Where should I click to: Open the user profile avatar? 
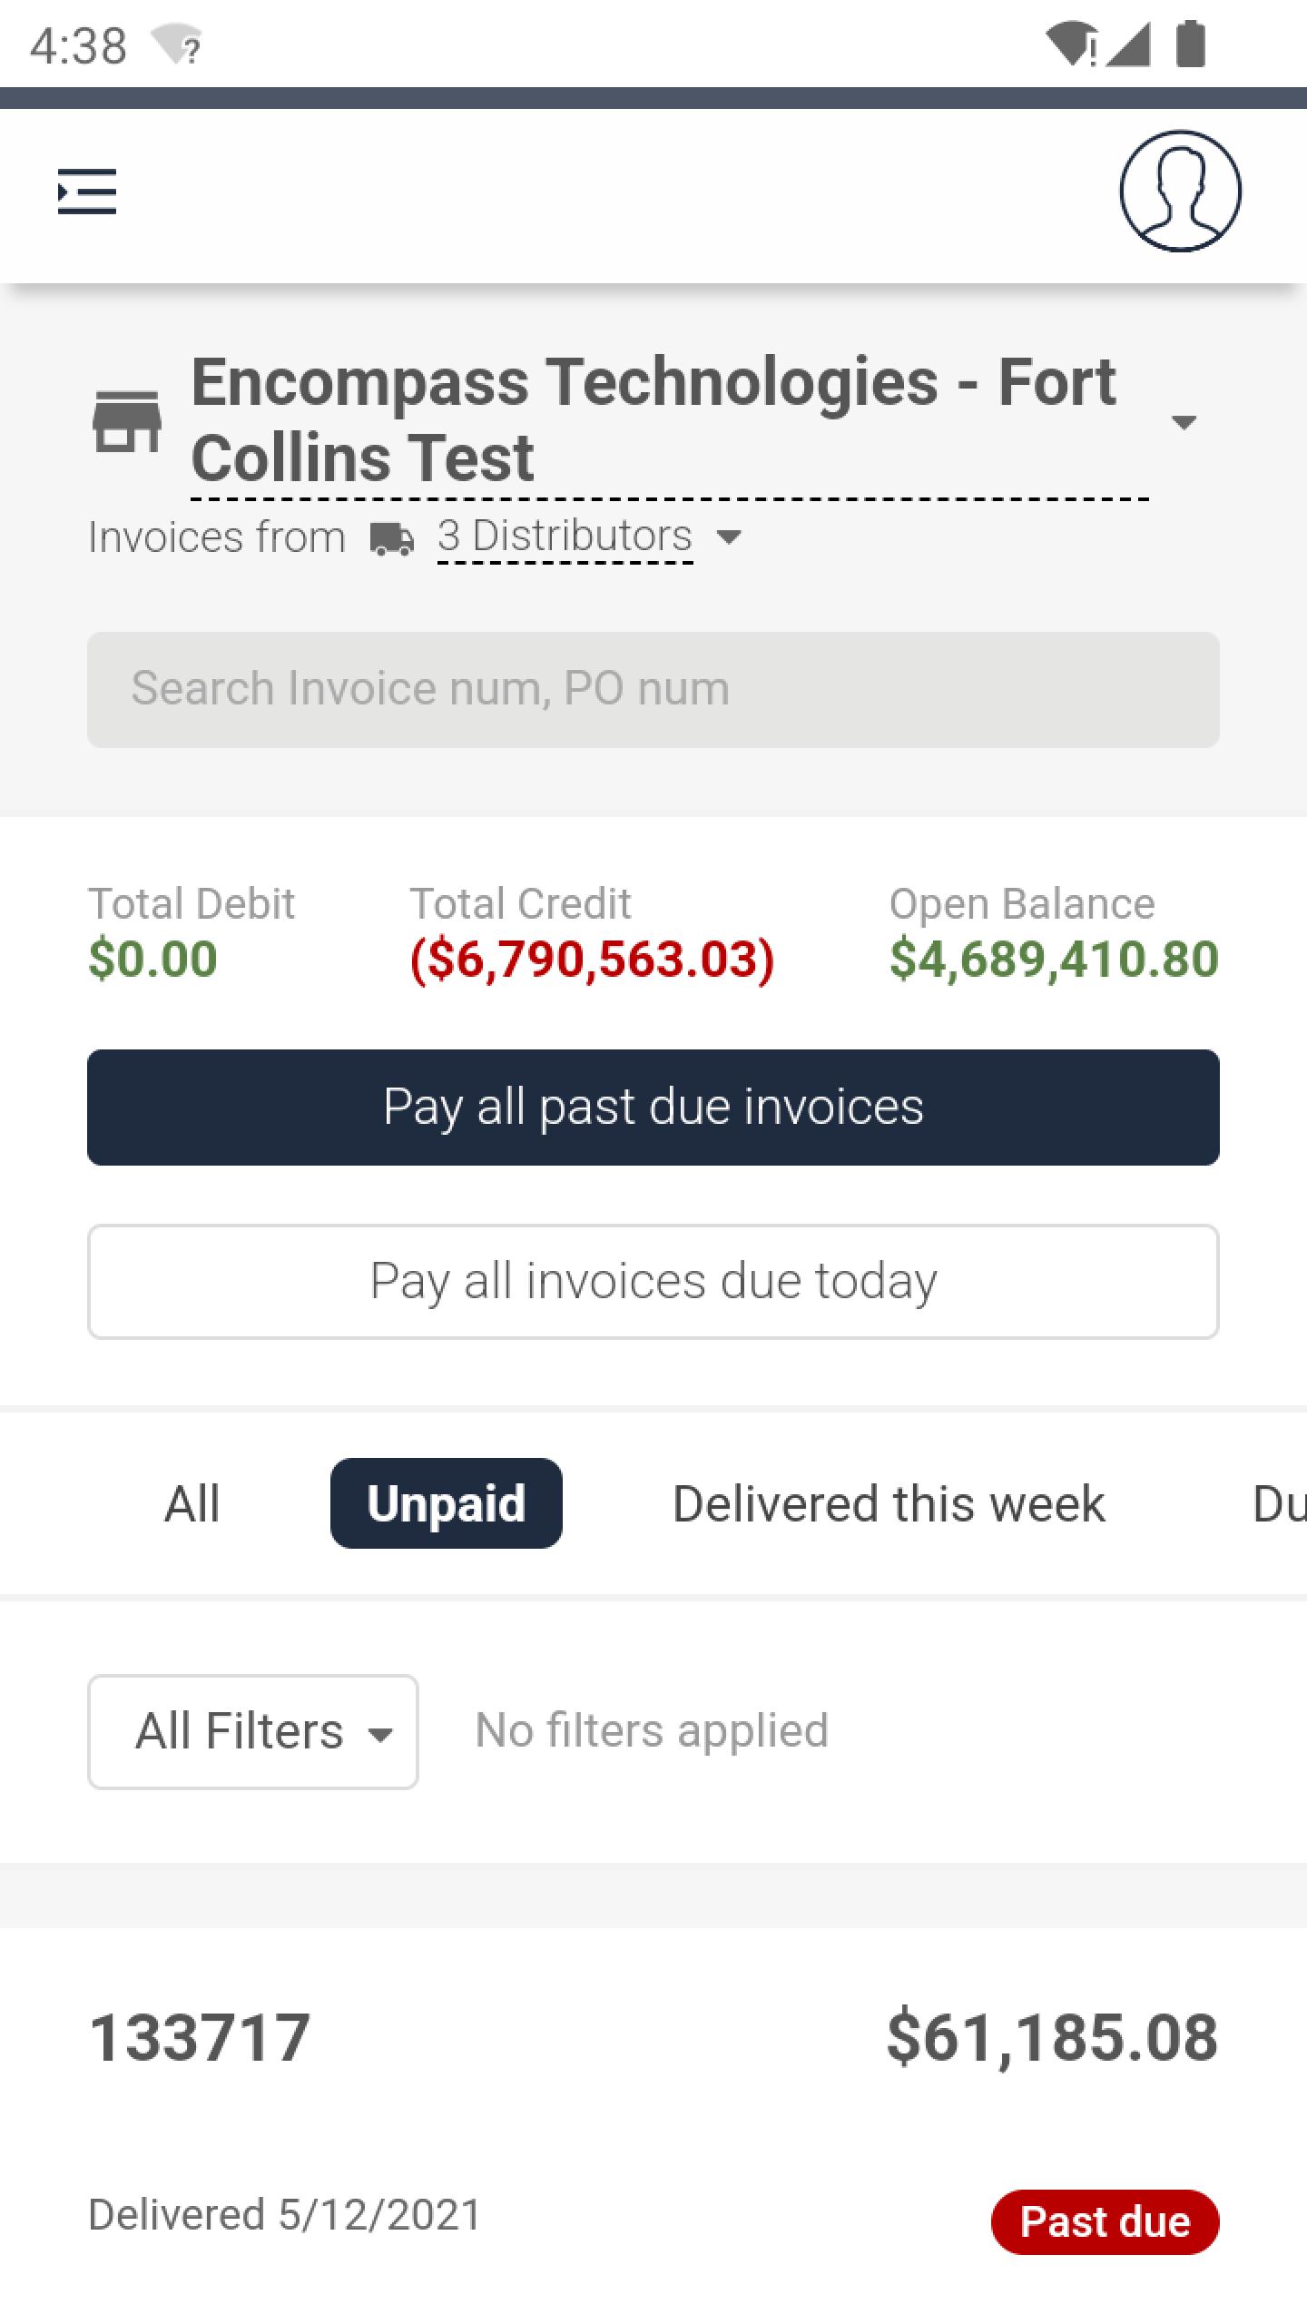tap(1180, 191)
